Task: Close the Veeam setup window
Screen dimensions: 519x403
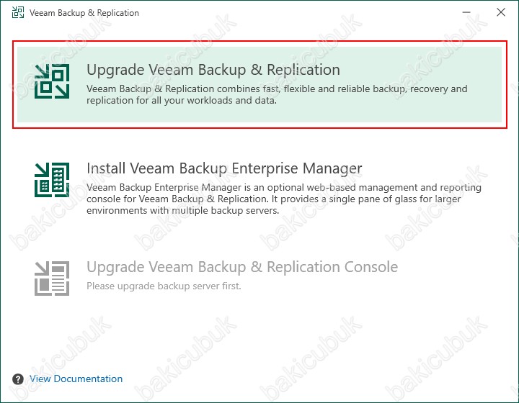Action: 501,12
